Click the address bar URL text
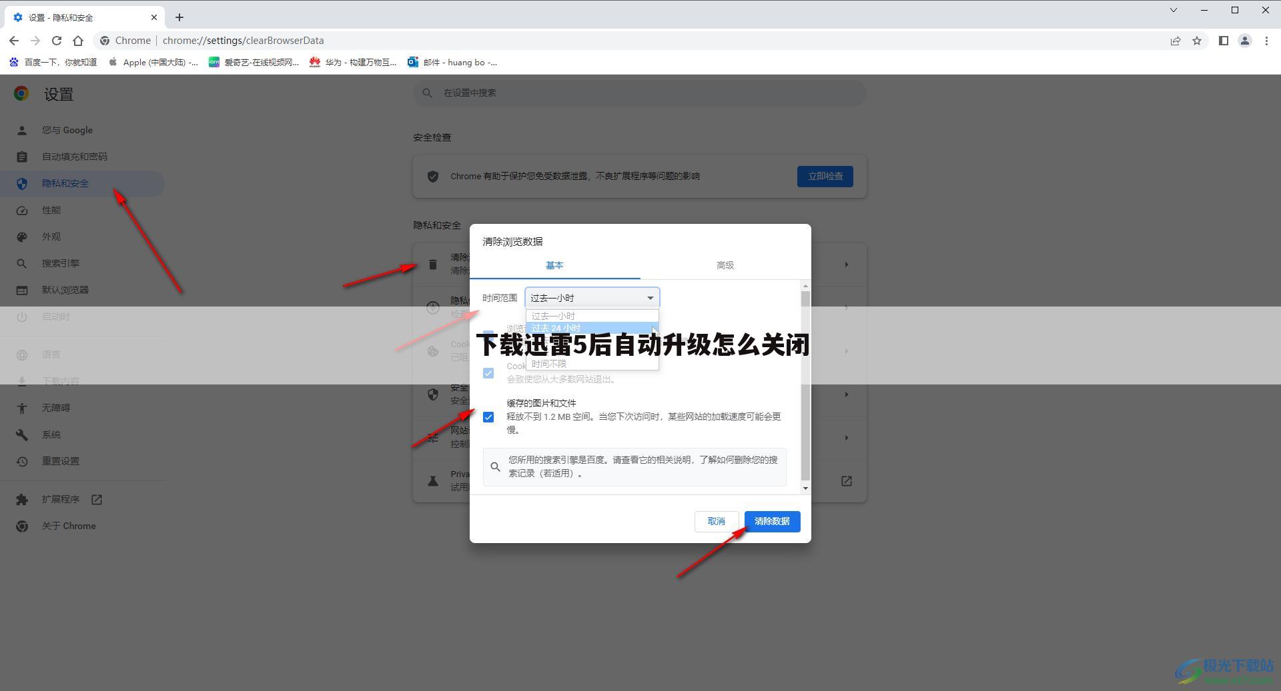Screen dimensions: 1281x691 [243, 41]
